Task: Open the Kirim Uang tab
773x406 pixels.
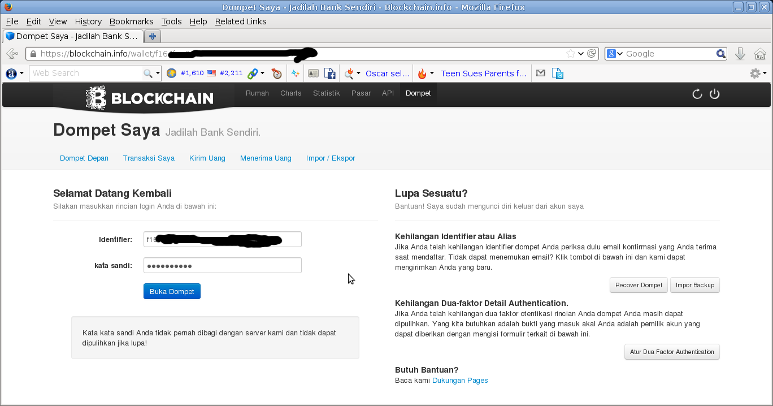Action: (207, 158)
